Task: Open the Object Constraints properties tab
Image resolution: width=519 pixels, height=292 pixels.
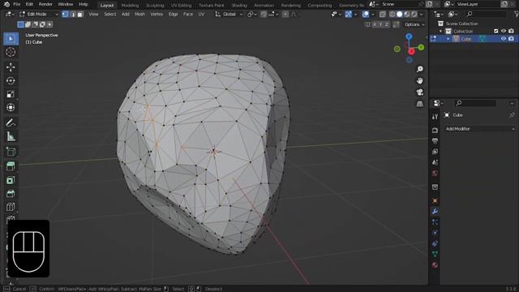Action: pos(435,243)
